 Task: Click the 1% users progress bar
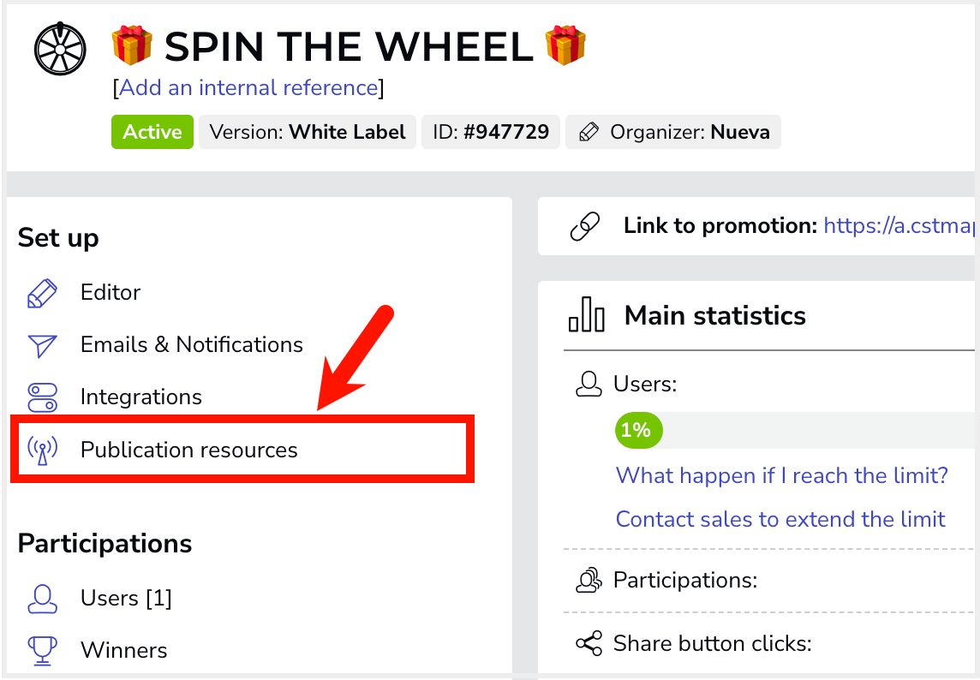tap(795, 430)
